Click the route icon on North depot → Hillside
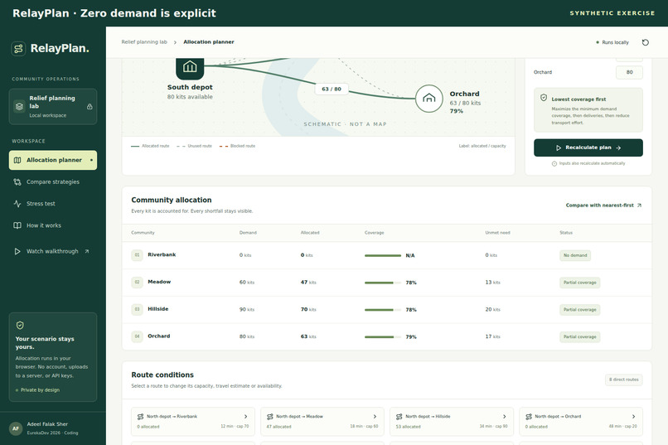This screenshot has width=668, height=445. click(x=399, y=417)
